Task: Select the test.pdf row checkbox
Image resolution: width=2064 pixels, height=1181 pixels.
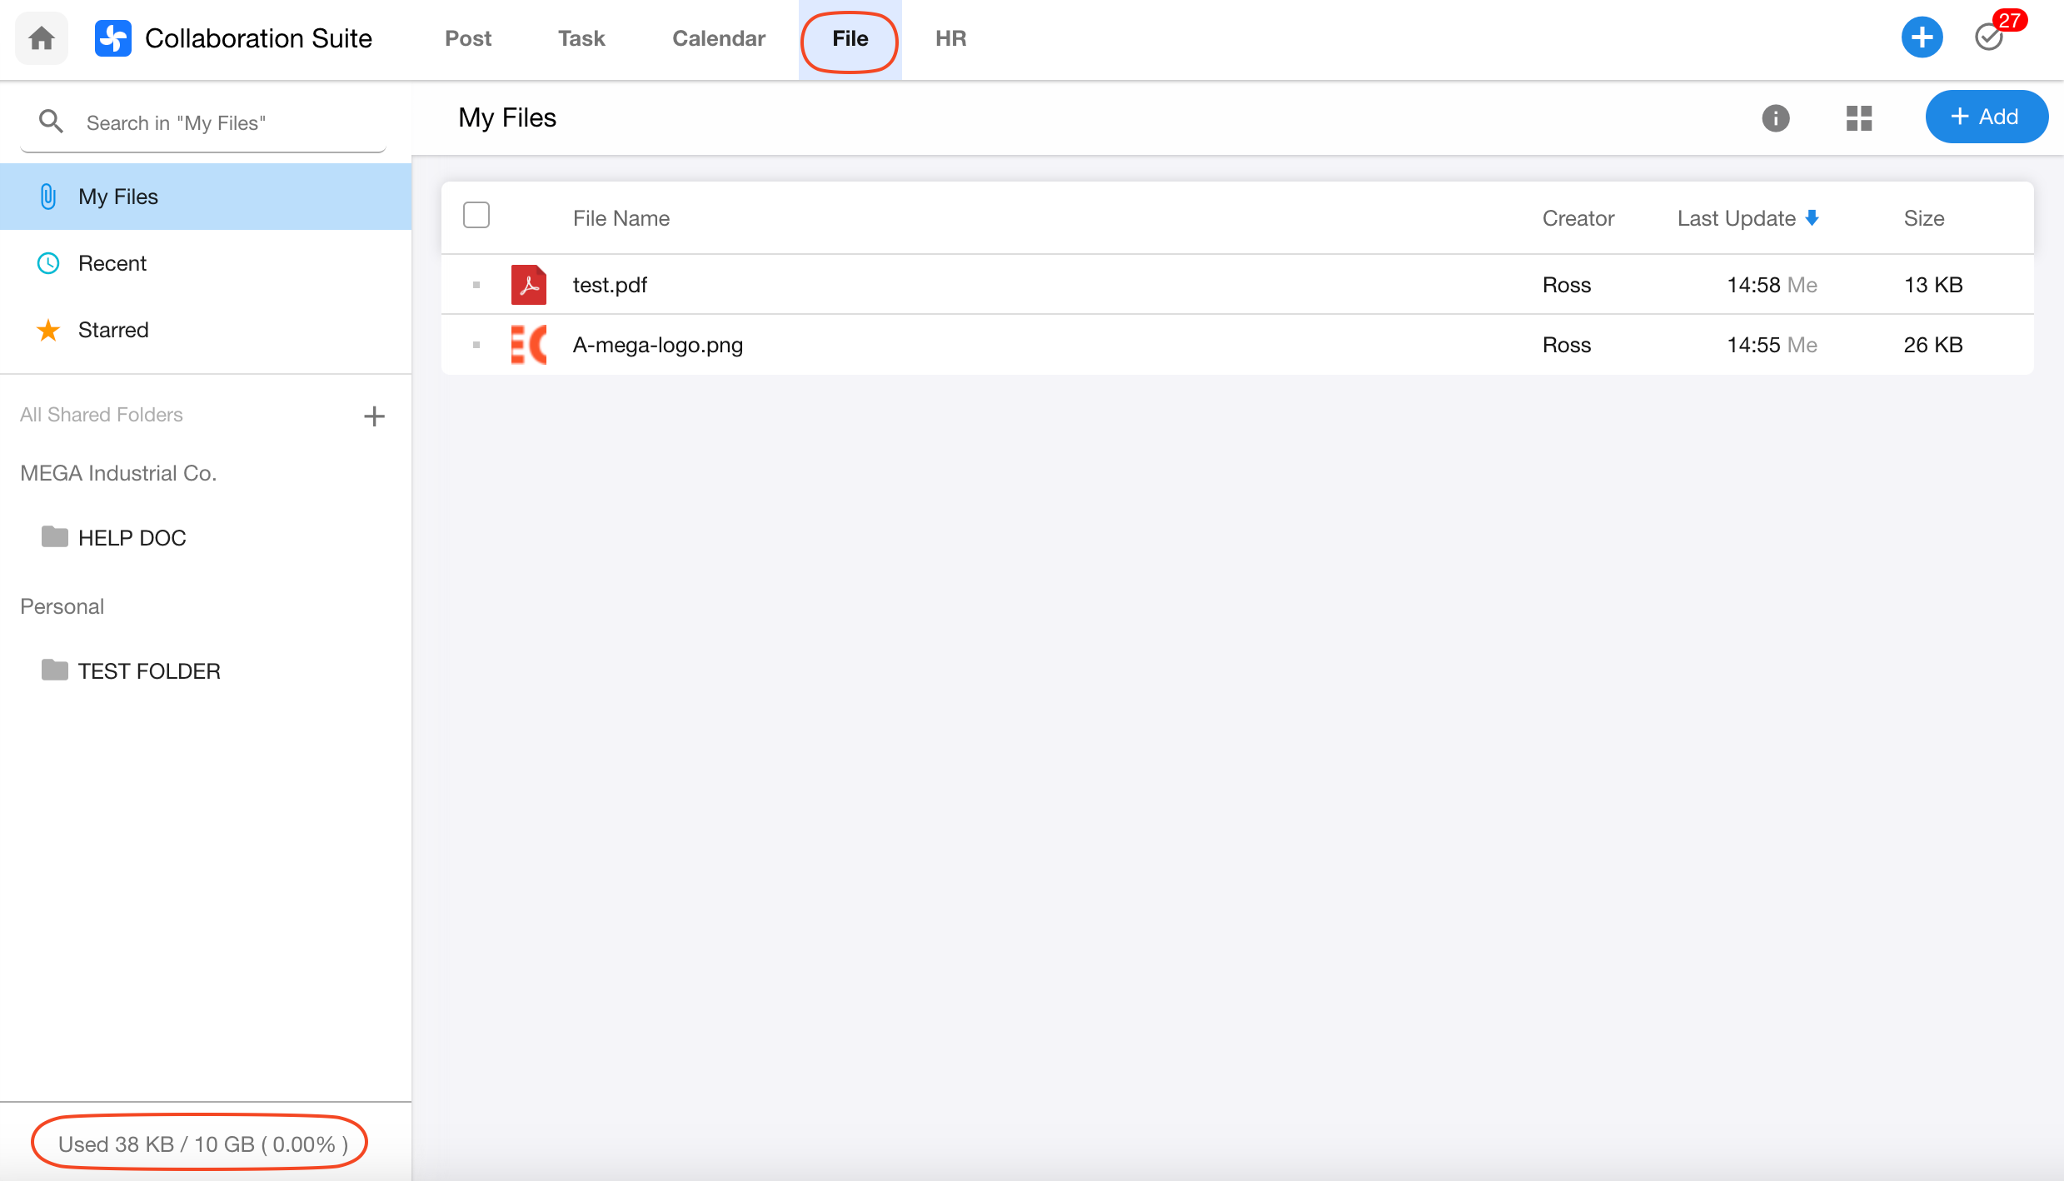Action: 476,285
